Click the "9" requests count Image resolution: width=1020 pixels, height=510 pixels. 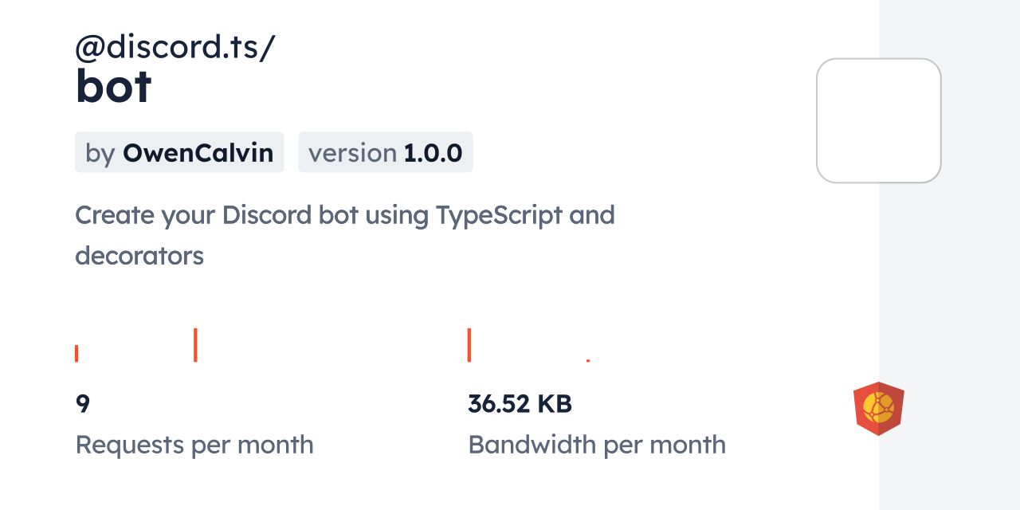click(x=82, y=404)
